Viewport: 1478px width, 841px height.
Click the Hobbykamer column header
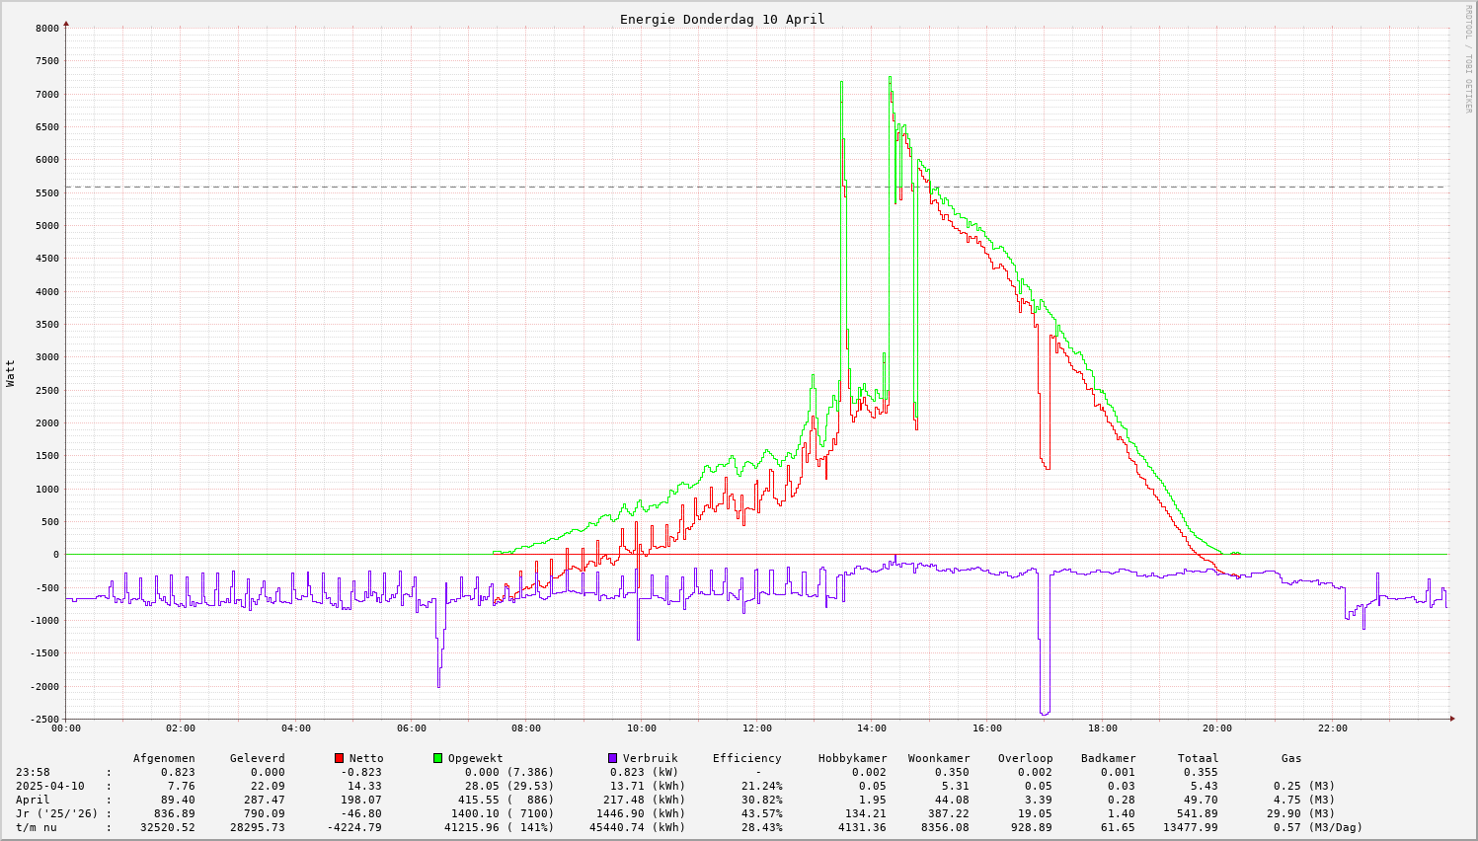852,758
